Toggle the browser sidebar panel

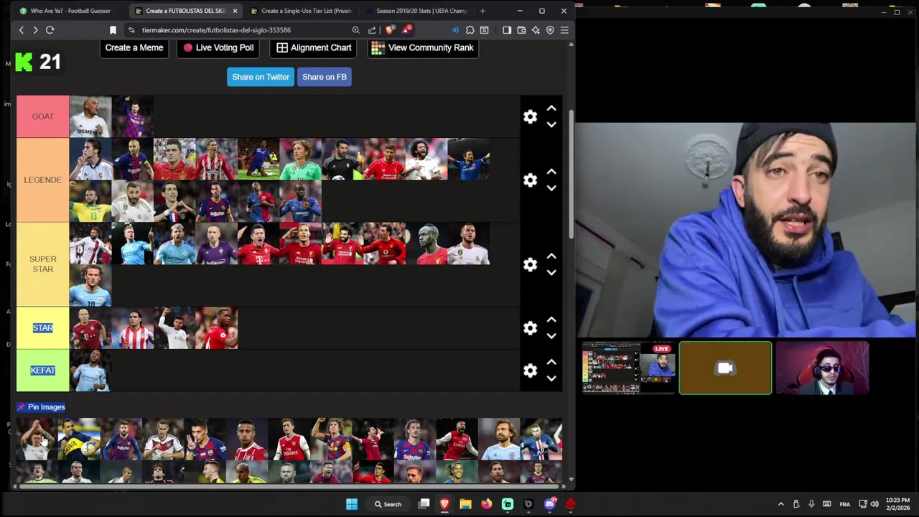507,30
